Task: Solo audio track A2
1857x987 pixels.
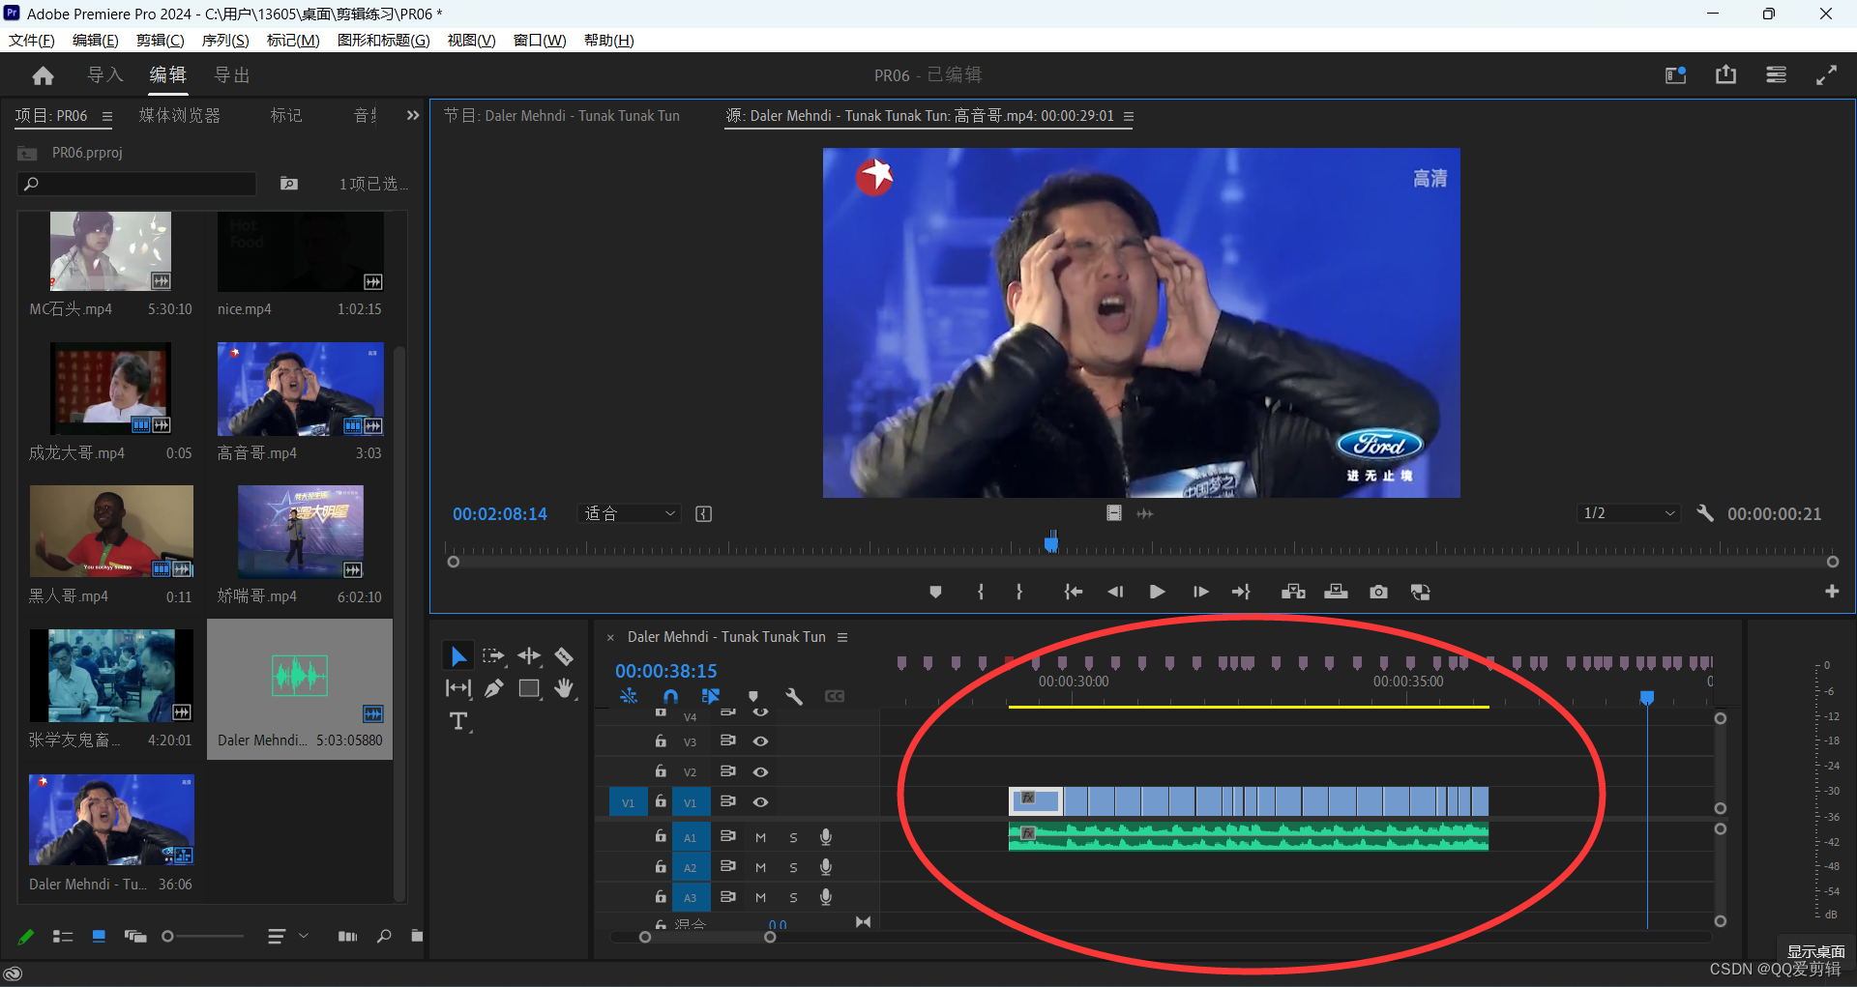Action: 794,868
